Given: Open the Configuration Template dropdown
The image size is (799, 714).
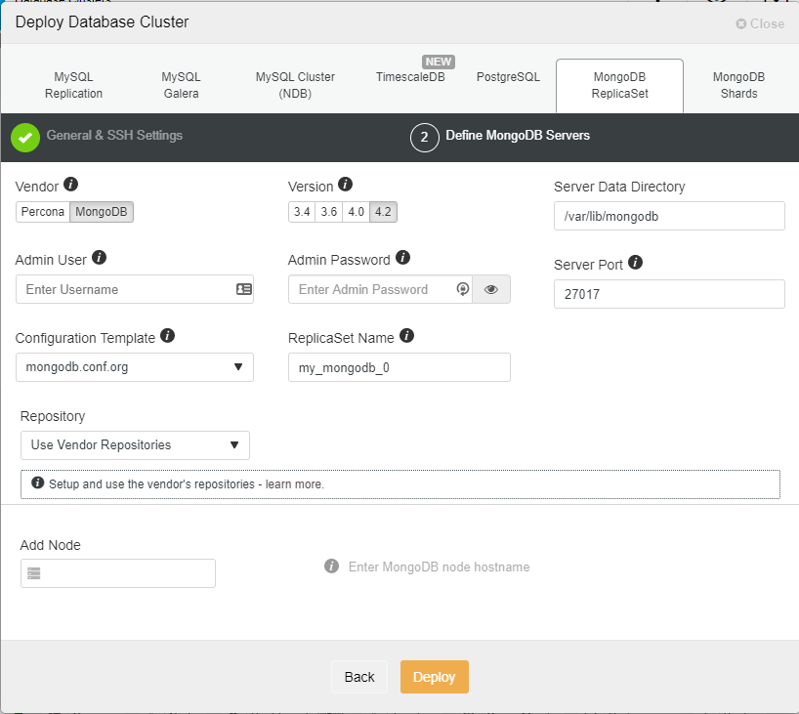Looking at the screenshot, I should pos(135,367).
